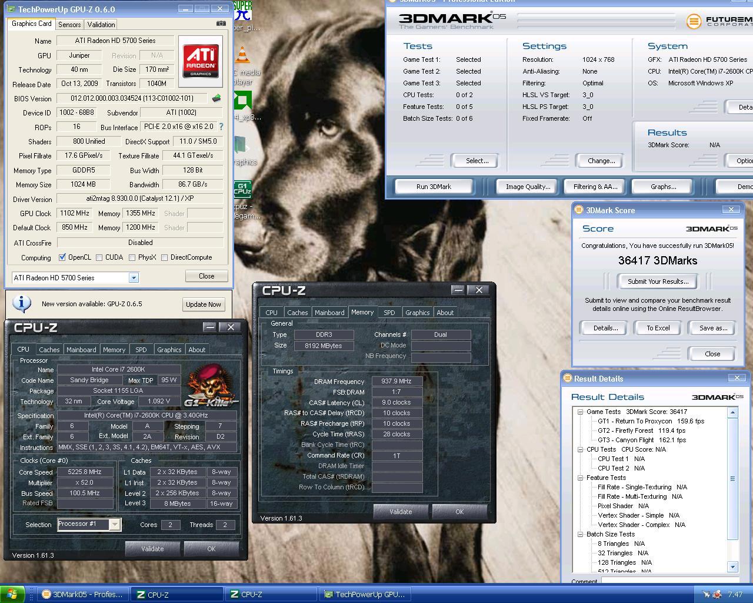This screenshot has width=753, height=603.
Task: Collapse Game Tests tree node
Action: [580, 412]
